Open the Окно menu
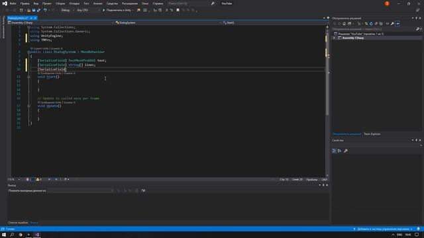The image size is (424, 238). click(x=145, y=3)
